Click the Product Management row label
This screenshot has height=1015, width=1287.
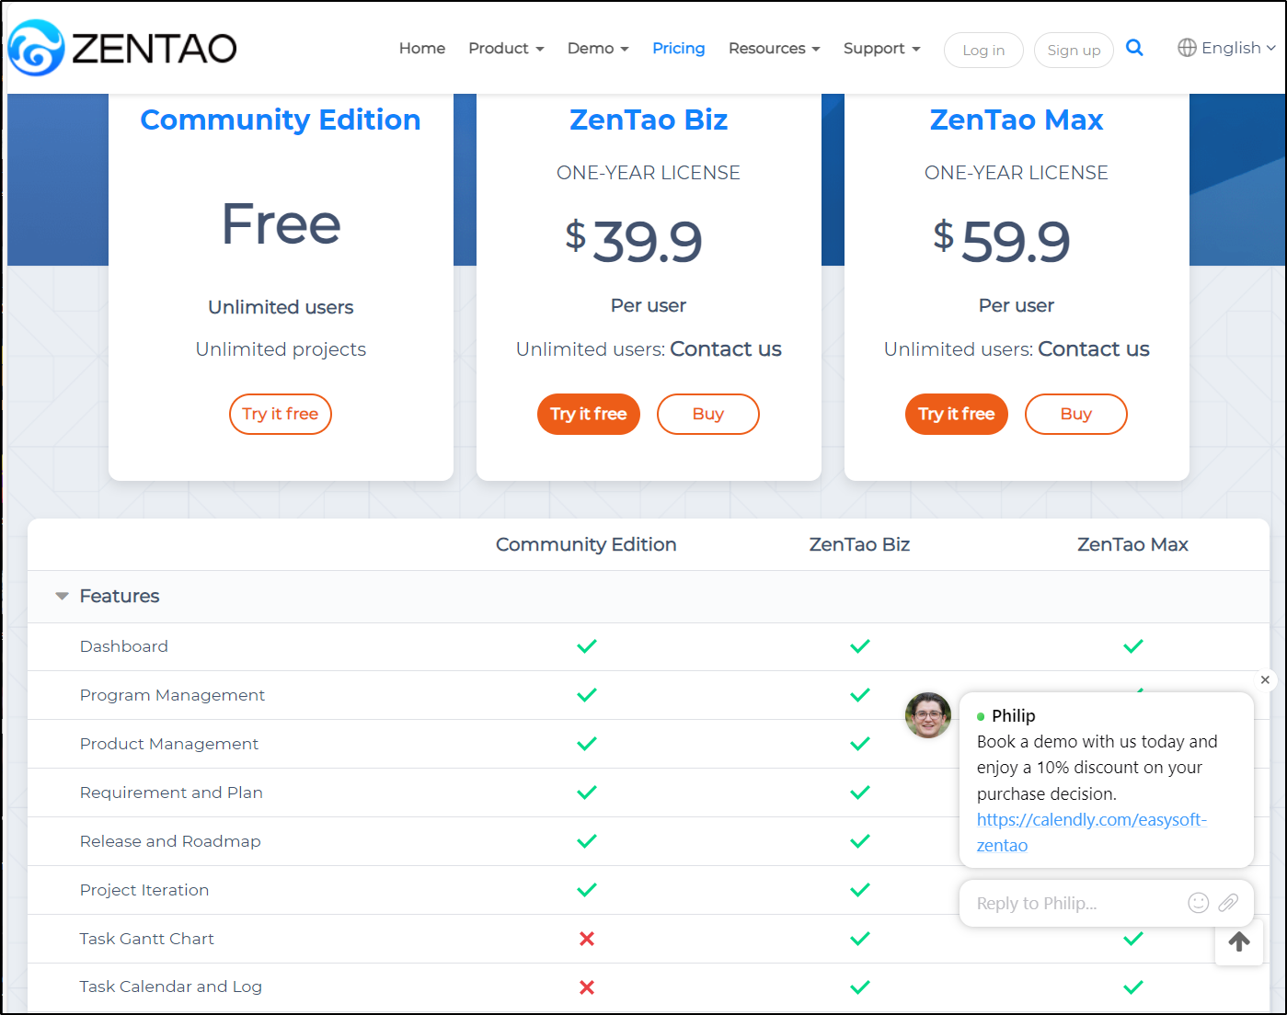pos(169,744)
